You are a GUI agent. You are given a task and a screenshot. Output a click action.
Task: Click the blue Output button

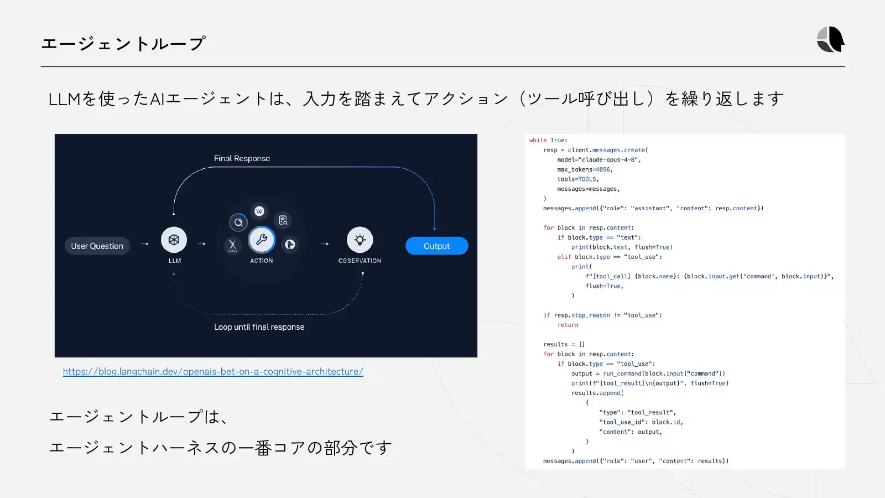pos(436,246)
